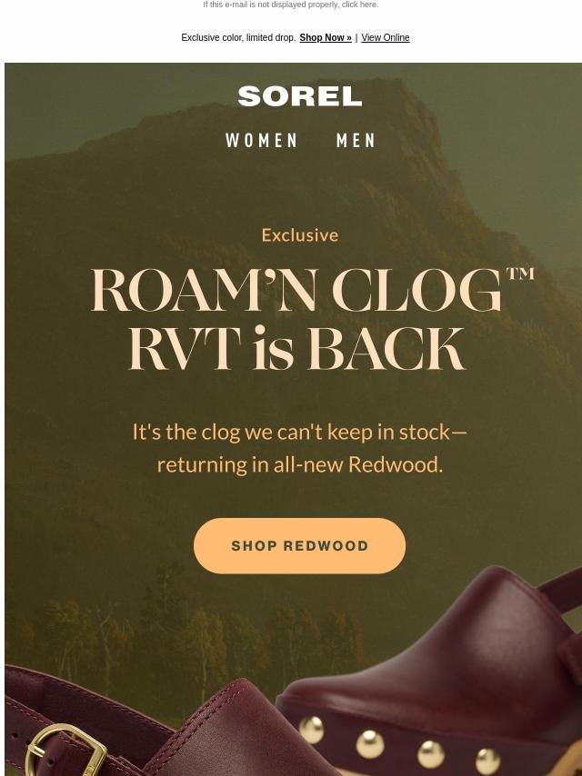The height and width of the screenshot is (776, 582).
Task: Select the WOMEN navigation item
Action: click(x=262, y=141)
